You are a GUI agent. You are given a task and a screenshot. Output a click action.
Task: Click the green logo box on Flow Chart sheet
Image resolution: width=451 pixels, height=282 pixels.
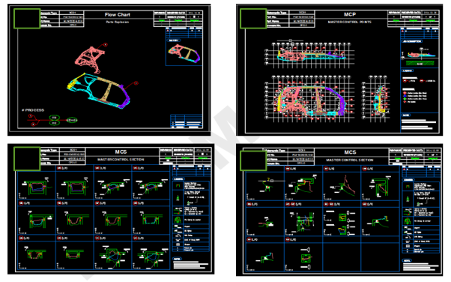click(27, 19)
